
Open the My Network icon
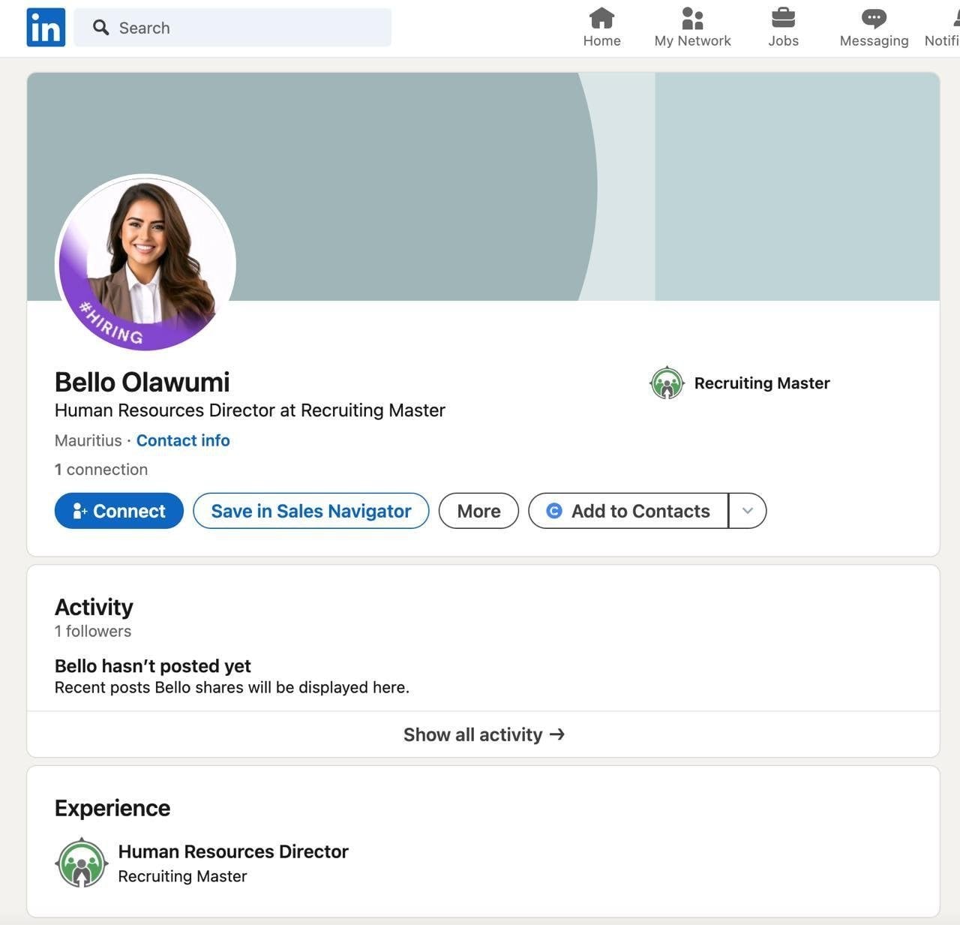click(x=692, y=18)
